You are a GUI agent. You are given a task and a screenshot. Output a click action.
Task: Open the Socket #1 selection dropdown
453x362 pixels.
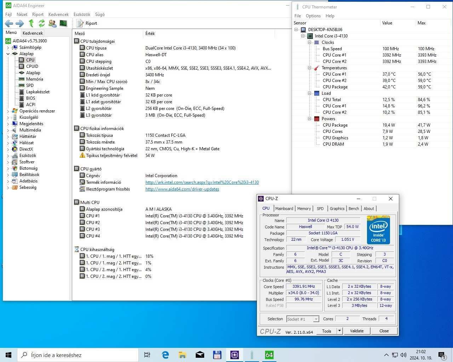303,319
